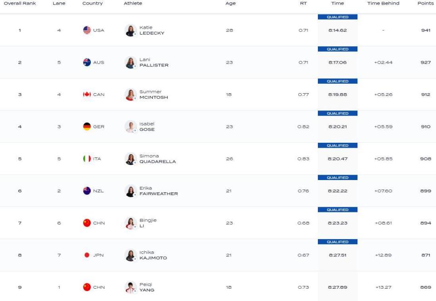Open Peiqi Yang's profile photo
The image size is (436, 301).
click(x=130, y=287)
